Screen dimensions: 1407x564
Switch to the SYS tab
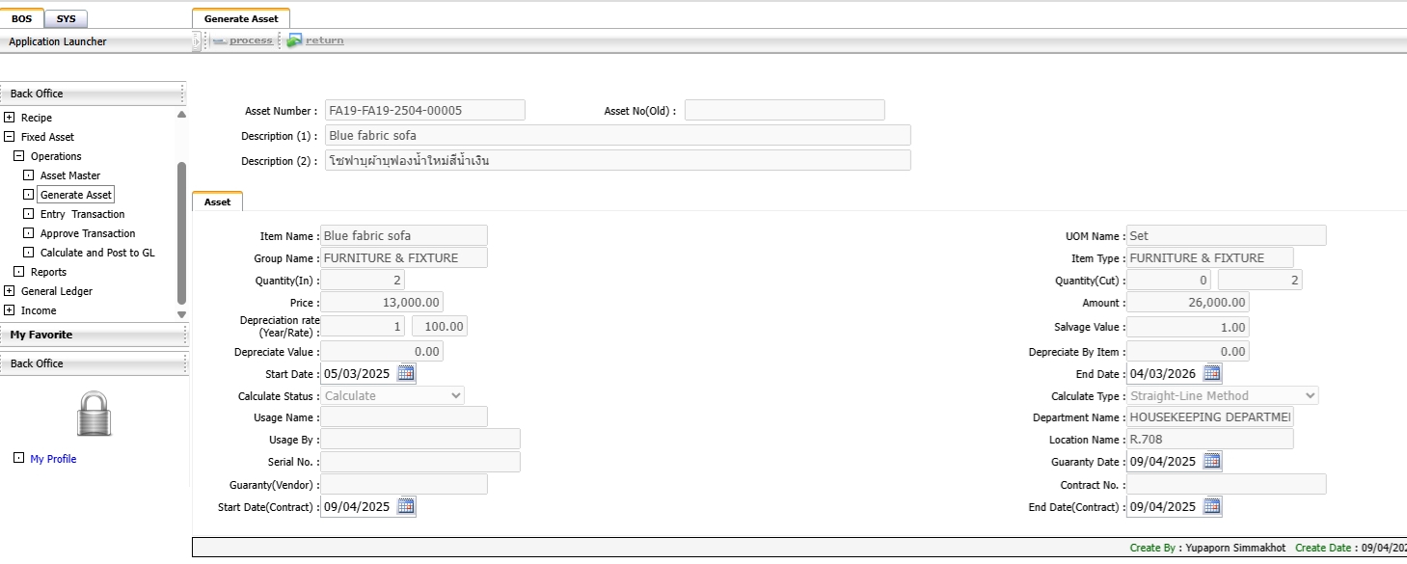66,18
